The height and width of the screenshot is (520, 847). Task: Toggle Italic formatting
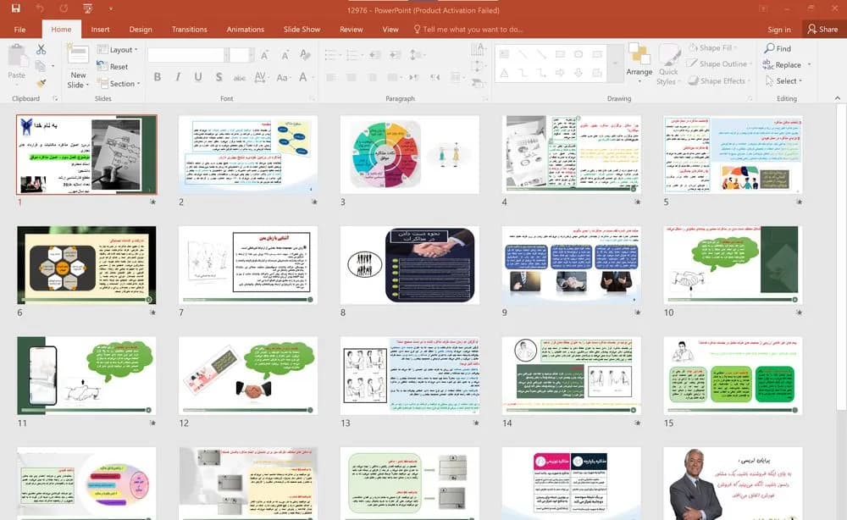pyautogui.click(x=178, y=77)
